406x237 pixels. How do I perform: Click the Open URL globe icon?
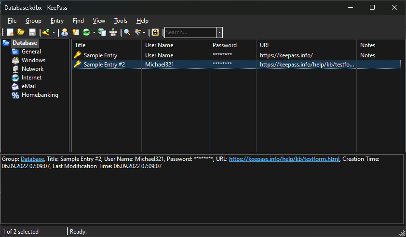tap(86, 32)
